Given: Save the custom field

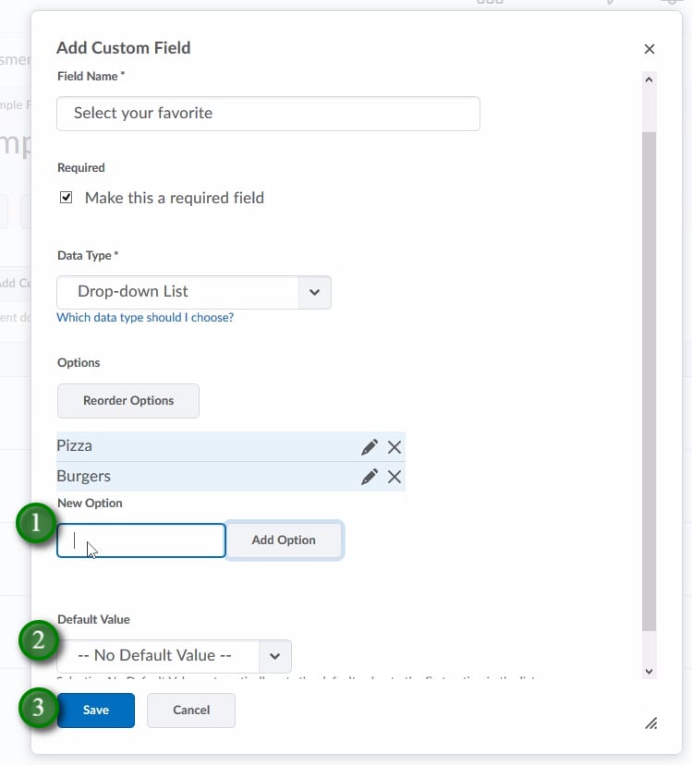Looking at the screenshot, I should click(x=96, y=710).
